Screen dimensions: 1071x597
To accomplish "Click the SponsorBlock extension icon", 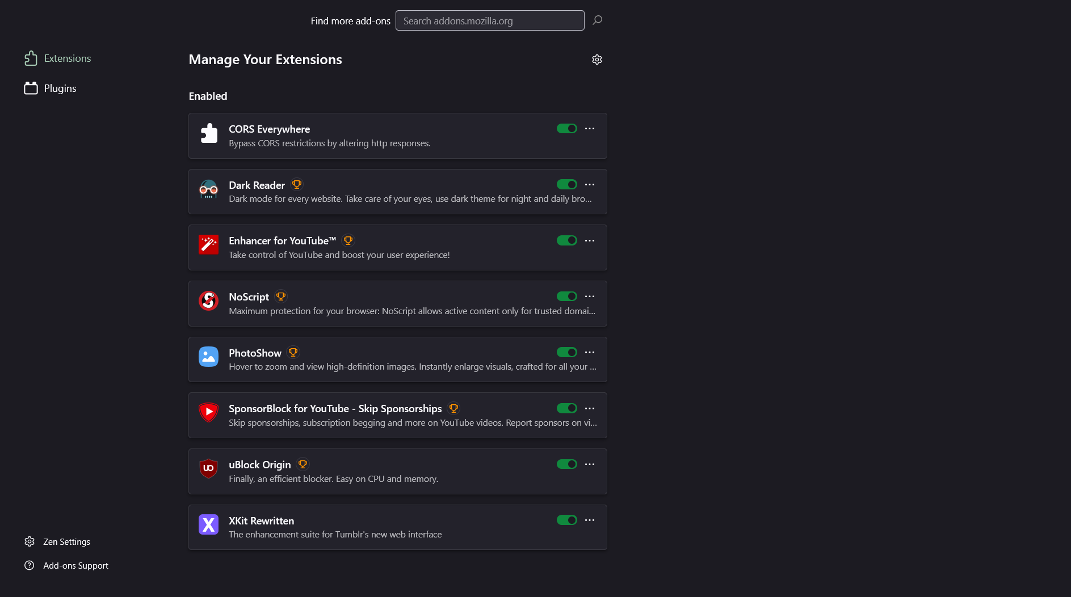I will point(208,413).
